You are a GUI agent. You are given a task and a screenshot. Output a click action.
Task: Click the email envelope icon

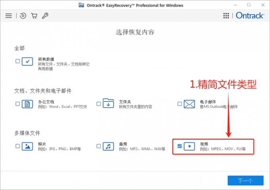[x=189, y=104]
